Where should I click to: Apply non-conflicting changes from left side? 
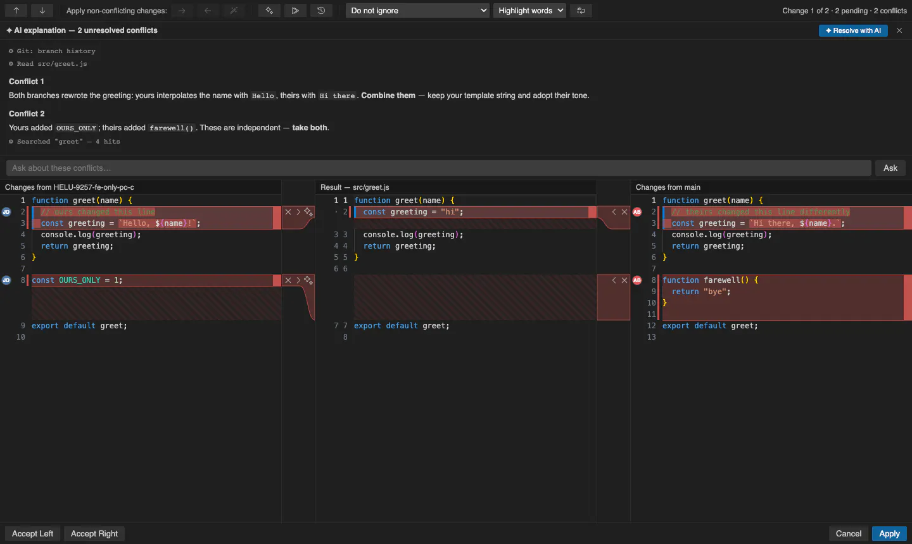click(x=182, y=11)
